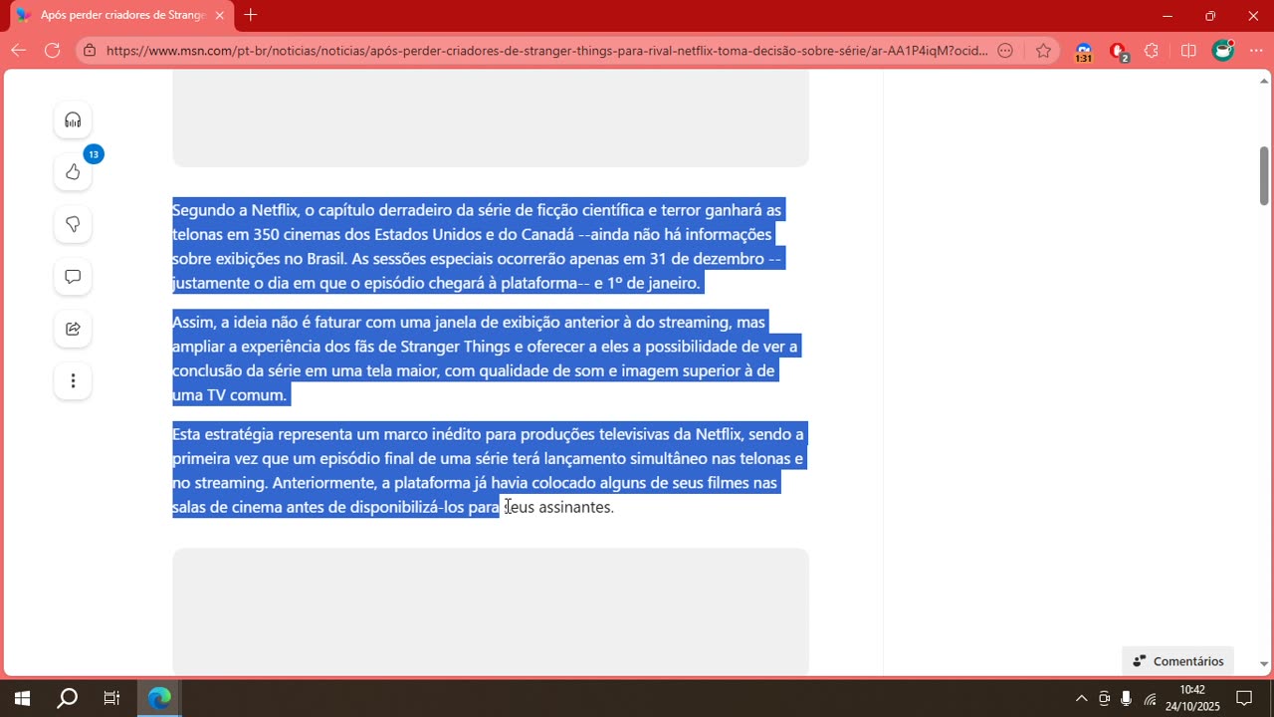The image size is (1274, 717).
Task: Click the listen-to-article headphones icon
Action: tap(73, 120)
